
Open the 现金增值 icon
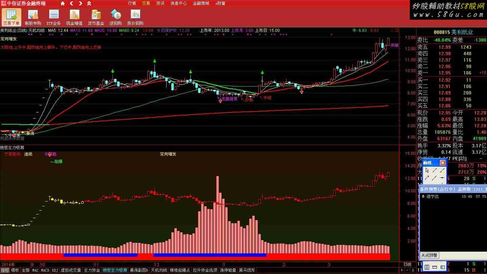pyautogui.click(x=74, y=17)
